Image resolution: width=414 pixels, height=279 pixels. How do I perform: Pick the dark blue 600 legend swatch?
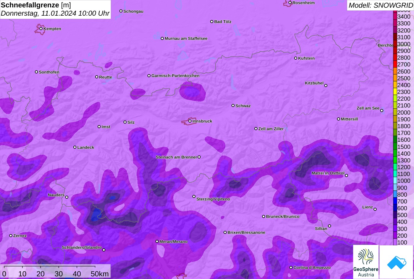395,208
